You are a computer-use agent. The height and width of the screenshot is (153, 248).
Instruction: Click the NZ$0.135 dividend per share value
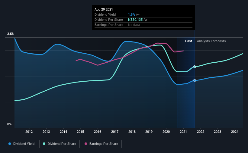point(135,20)
